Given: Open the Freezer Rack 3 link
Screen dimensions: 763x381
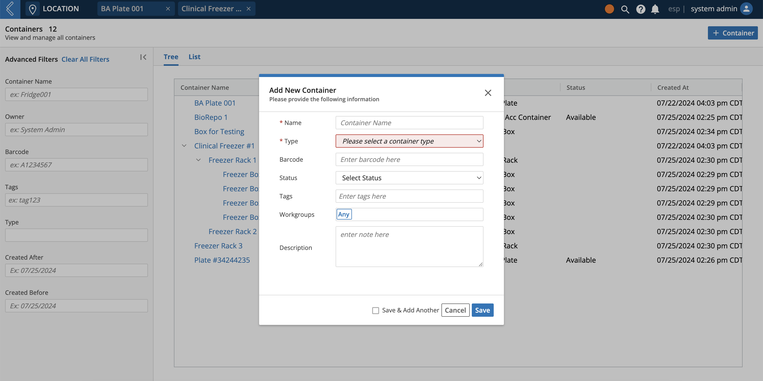Looking at the screenshot, I should (218, 246).
